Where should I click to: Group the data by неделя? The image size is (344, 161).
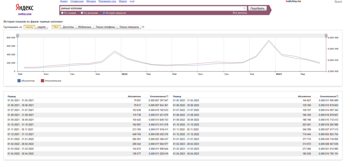pyautogui.click(x=42, y=27)
